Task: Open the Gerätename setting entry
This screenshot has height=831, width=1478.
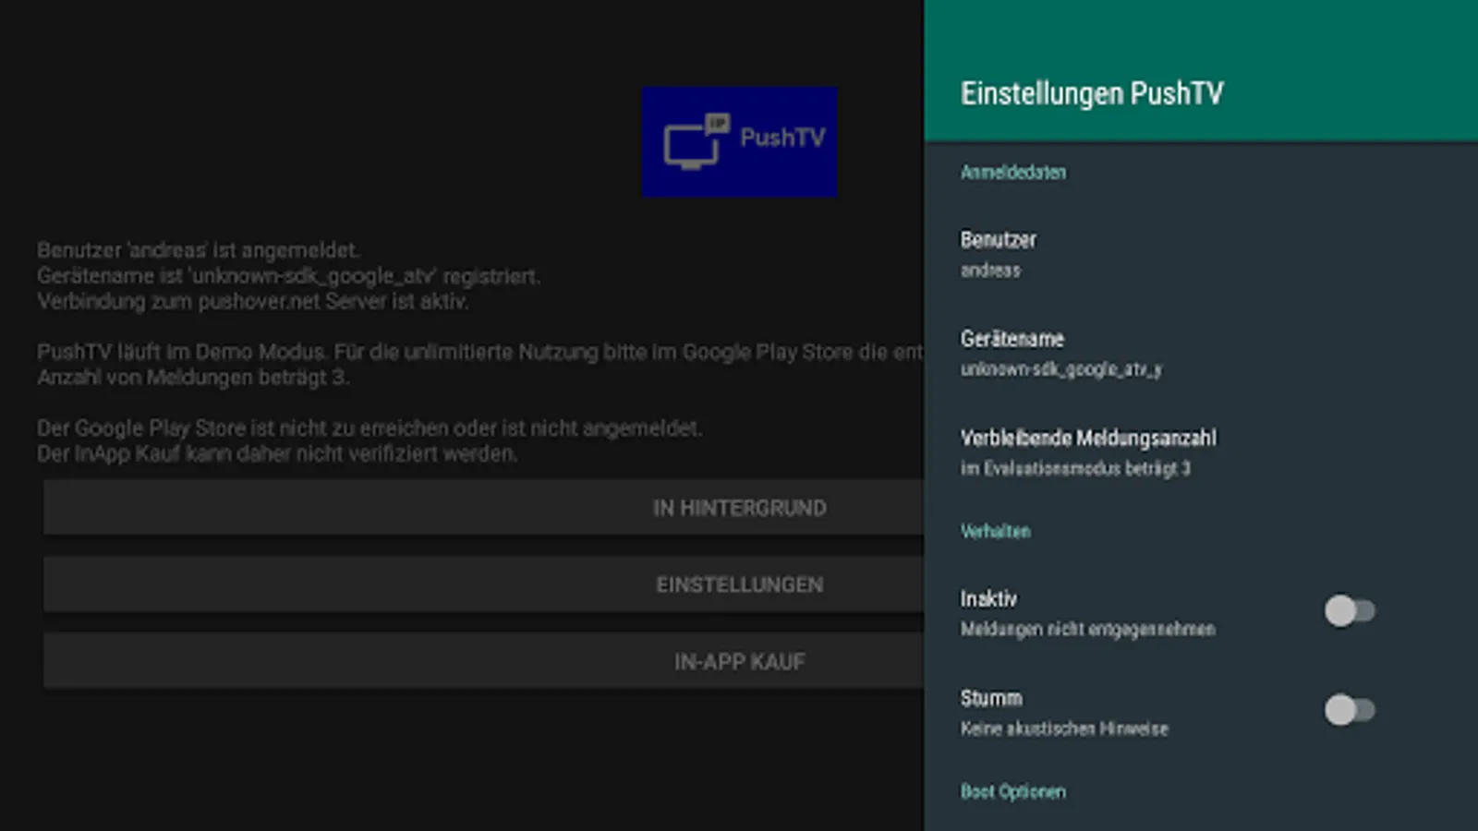Action: pos(1201,354)
